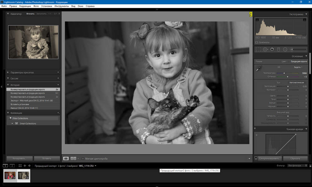Click the Копировать button
The image size is (312, 187).
pos(19,158)
